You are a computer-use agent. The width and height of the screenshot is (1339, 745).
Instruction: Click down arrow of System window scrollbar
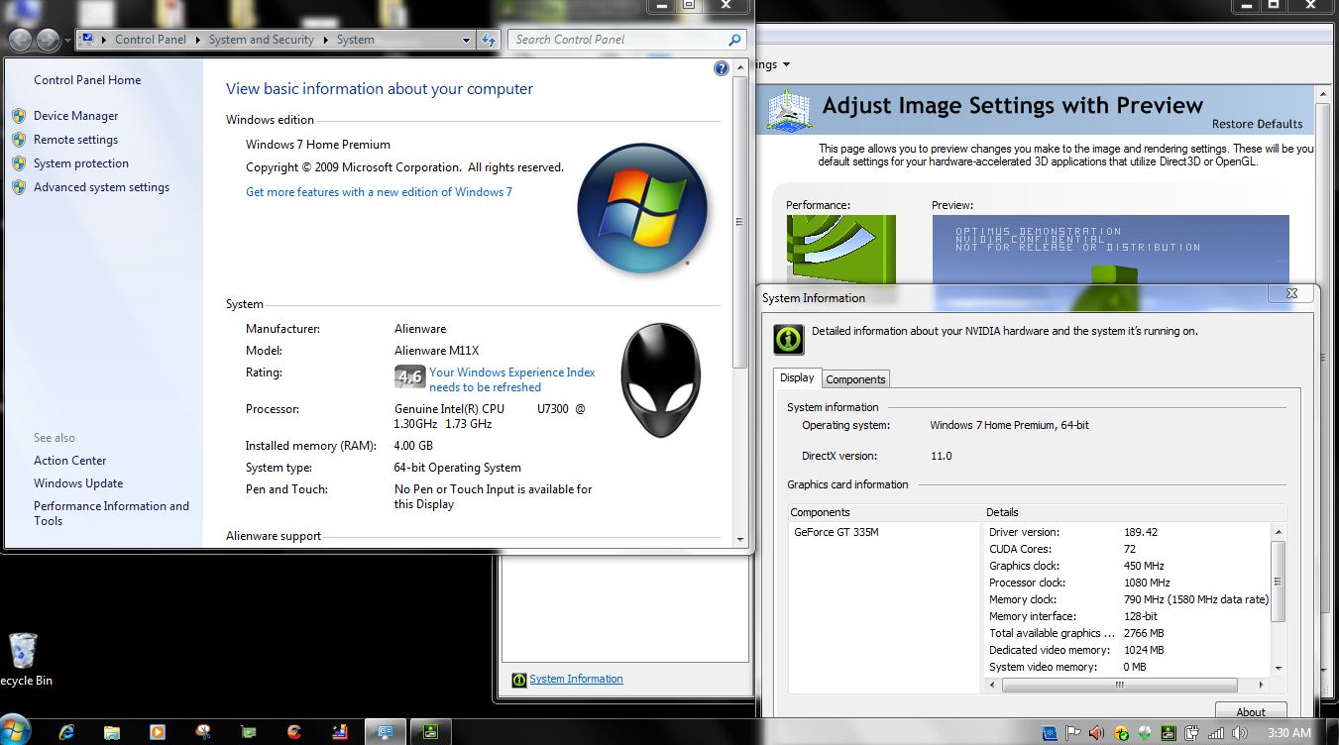[739, 539]
